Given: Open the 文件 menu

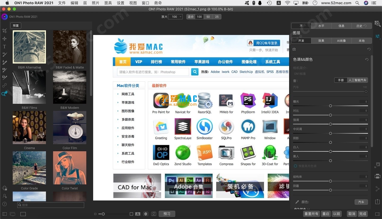Looking at the screenshot, I should [x=62, y=3].
